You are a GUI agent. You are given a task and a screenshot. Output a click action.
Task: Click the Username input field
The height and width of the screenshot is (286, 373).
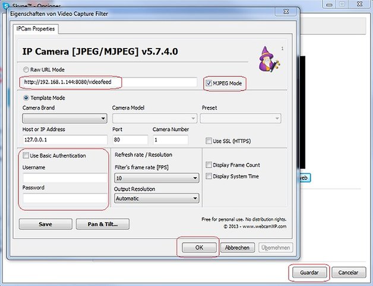65,178
